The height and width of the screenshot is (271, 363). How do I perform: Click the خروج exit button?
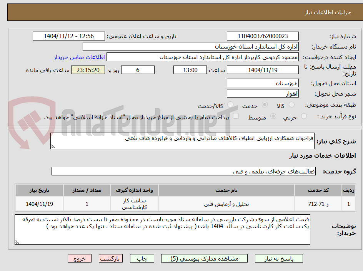point(80,258)
